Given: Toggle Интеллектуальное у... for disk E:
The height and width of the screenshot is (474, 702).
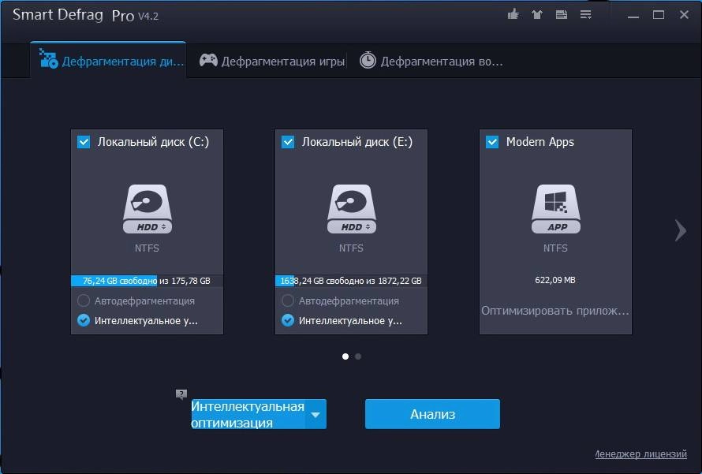Looking at the screenshot, I should [288, 320].
